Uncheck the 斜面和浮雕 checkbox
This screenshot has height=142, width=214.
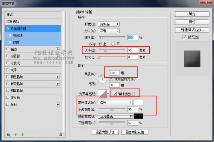point(8,28)
